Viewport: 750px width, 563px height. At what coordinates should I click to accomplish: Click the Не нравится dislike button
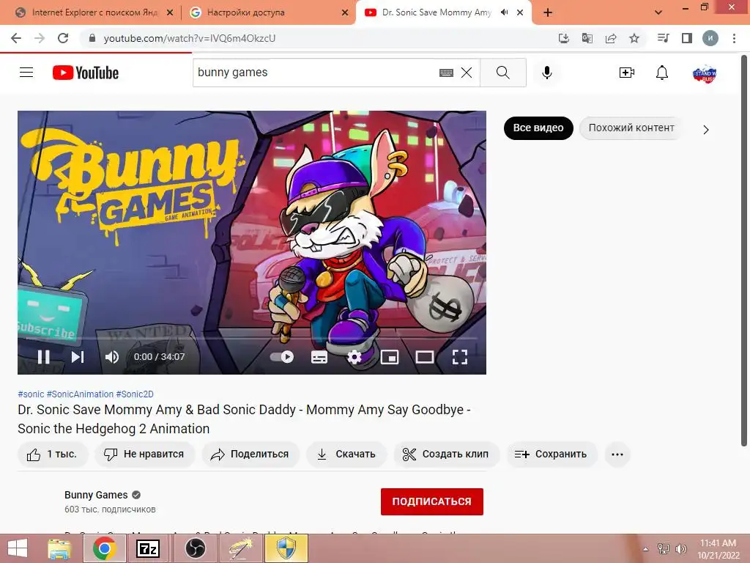[x=144, y=455]
